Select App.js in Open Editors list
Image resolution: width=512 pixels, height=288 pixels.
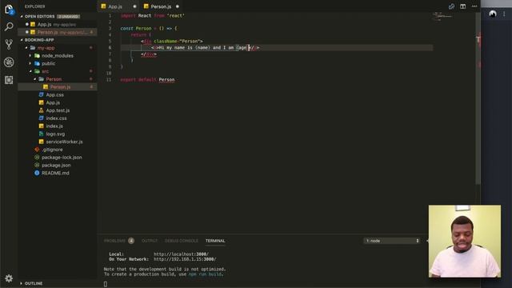tap(58, 25)
